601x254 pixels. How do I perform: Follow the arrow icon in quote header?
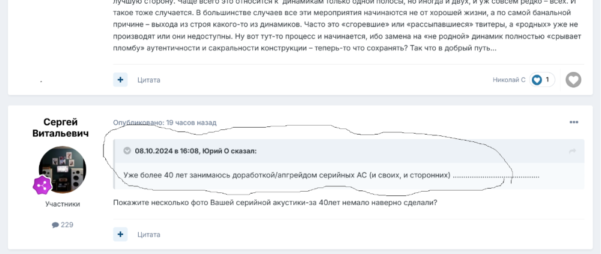pyautogui.click(x=573, y=151)
